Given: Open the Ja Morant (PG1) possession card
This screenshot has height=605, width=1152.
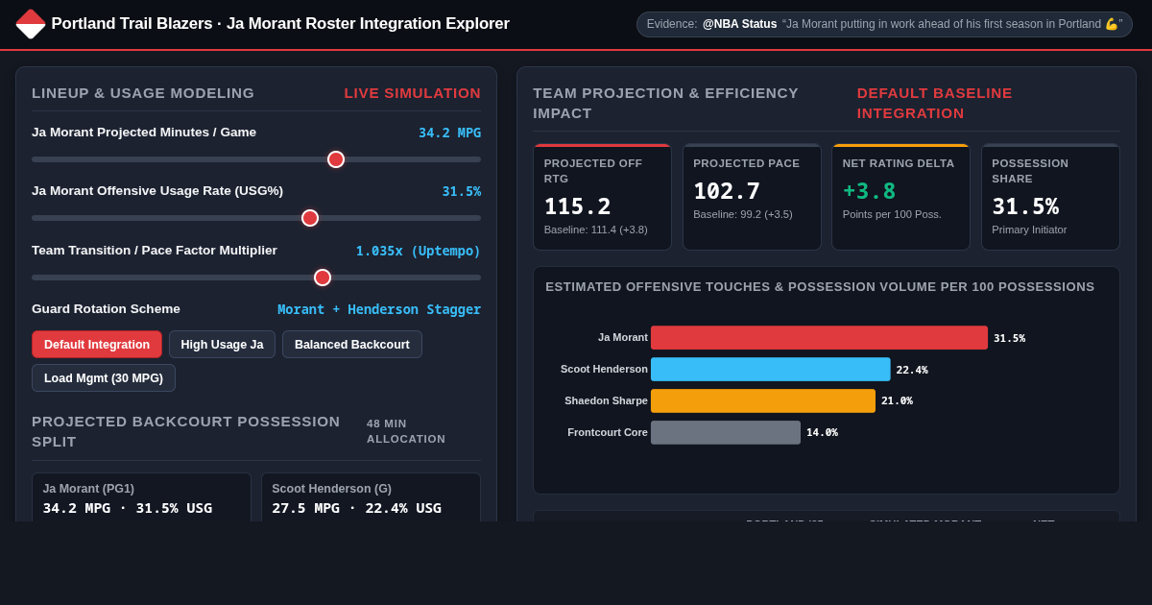Looking at the screenshot, I should (141, 497).
